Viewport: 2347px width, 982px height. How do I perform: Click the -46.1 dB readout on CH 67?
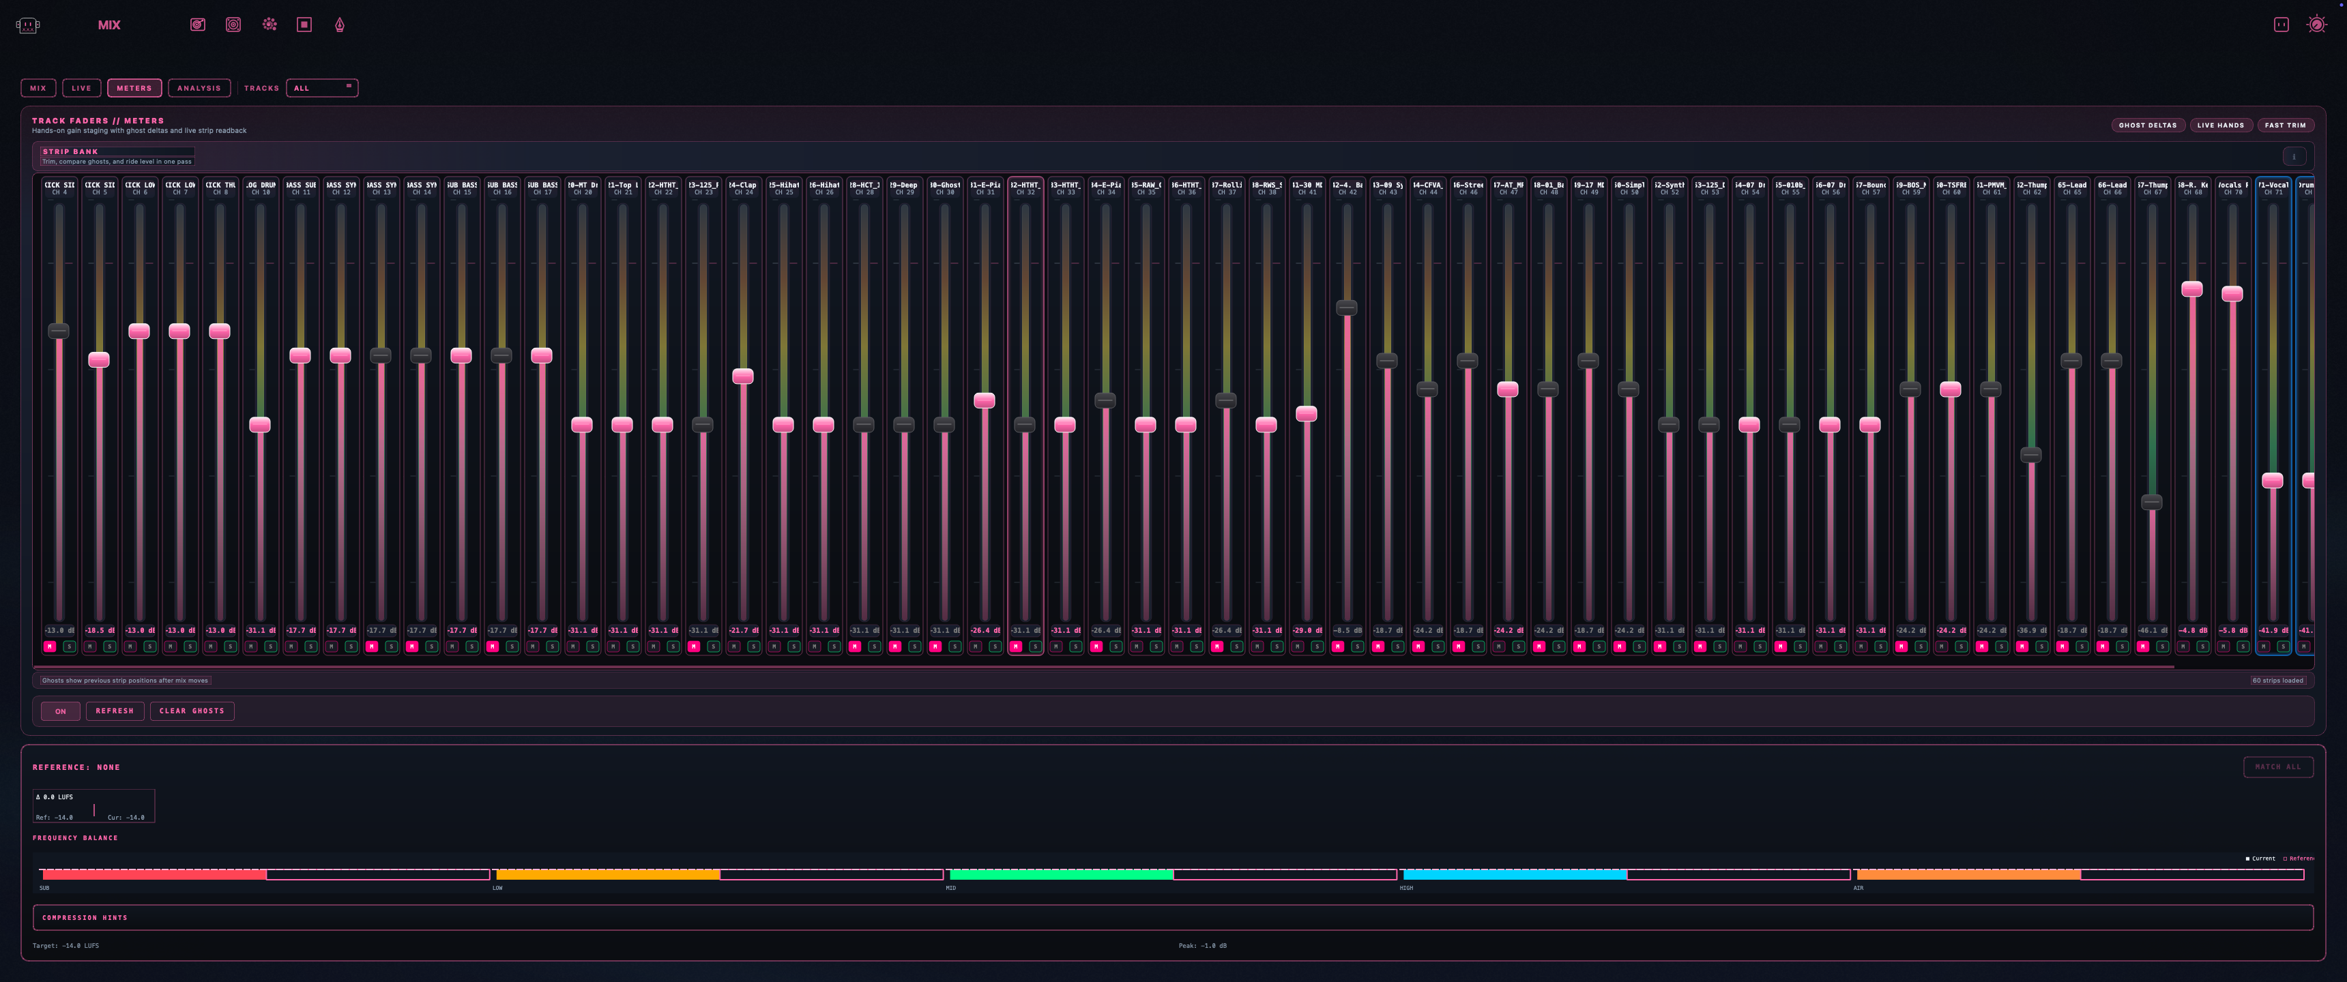click(x=2152, y=630)
